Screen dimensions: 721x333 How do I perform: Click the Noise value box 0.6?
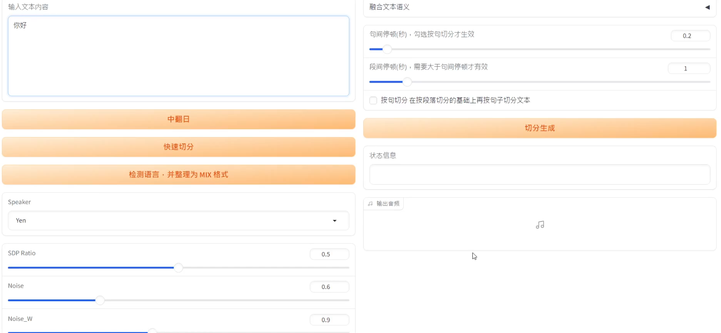[x=330, y=287]
